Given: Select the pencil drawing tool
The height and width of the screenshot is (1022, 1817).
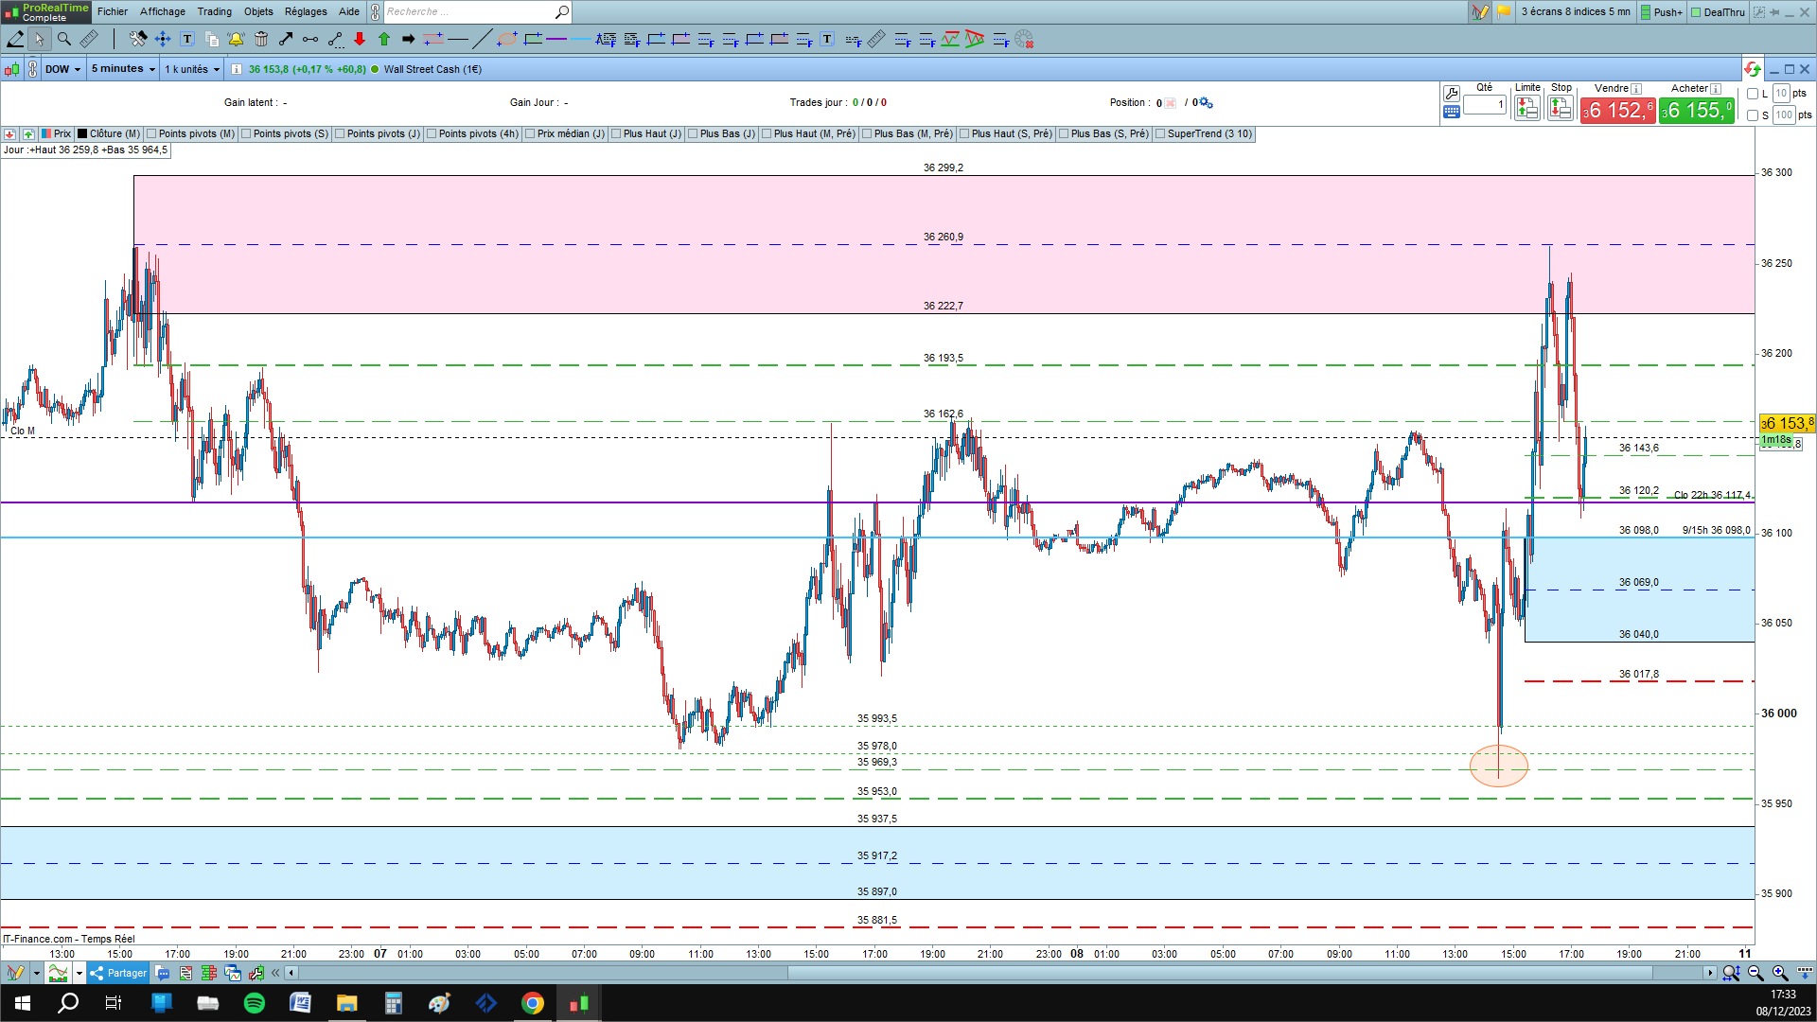Looking at the screenshot, I should click(15, 39).
